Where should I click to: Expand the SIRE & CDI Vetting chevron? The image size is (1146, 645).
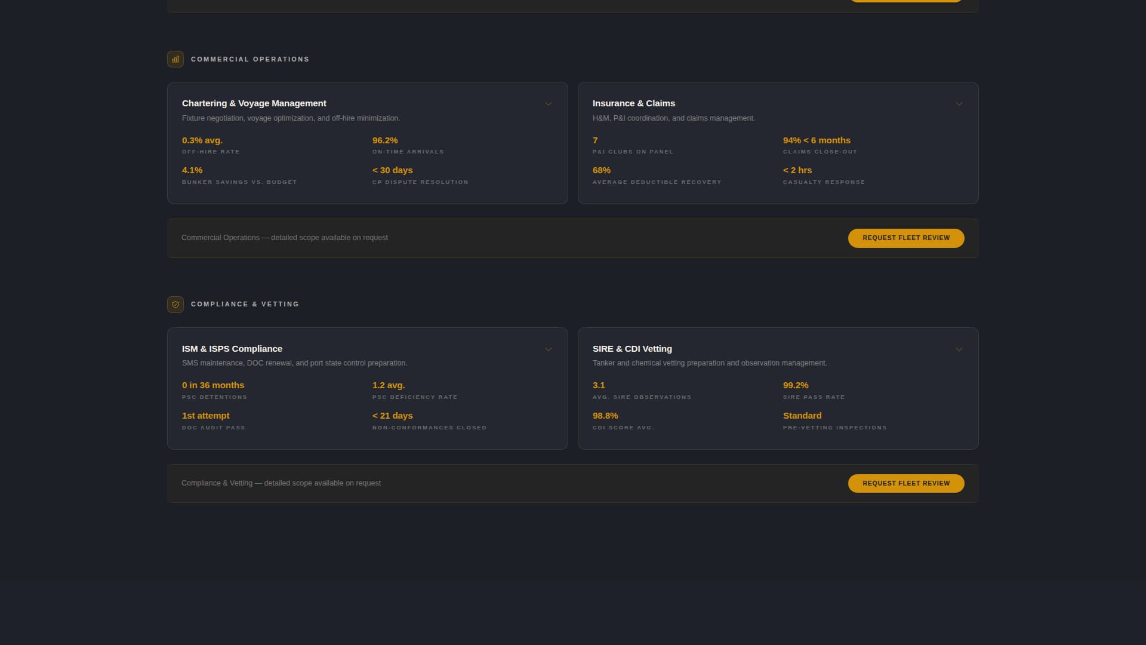[x=959, y=349]
